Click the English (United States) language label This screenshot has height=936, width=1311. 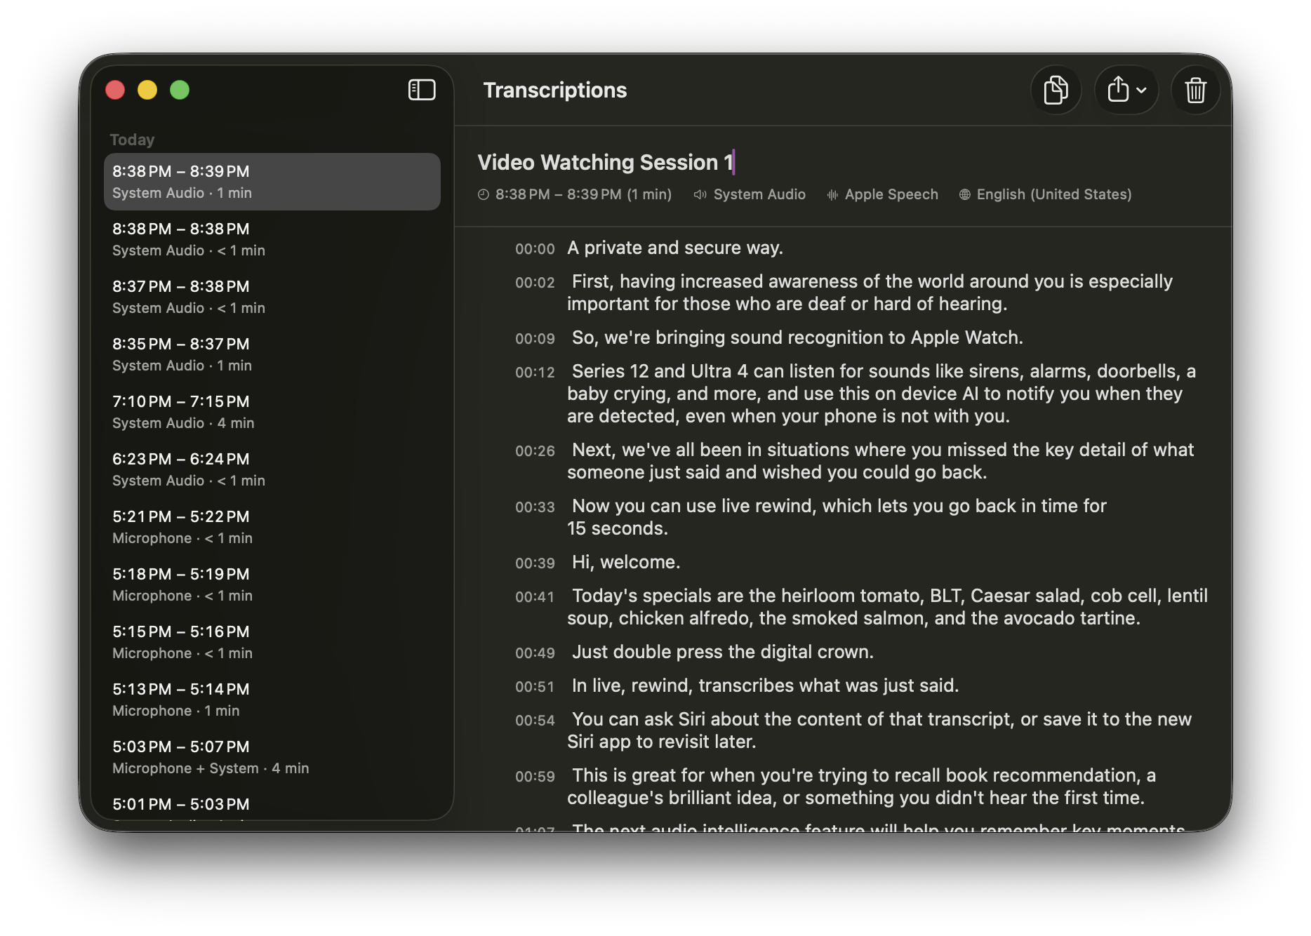point(1054,194)
